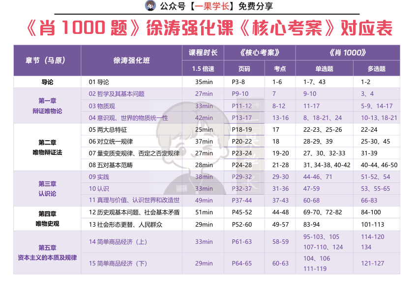Click the 1.5倍速 subheader
The height and width of the screenshot is (293, 414).
tap(203, 69)
